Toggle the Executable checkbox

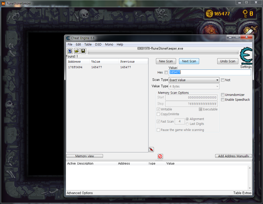point(200,109)
